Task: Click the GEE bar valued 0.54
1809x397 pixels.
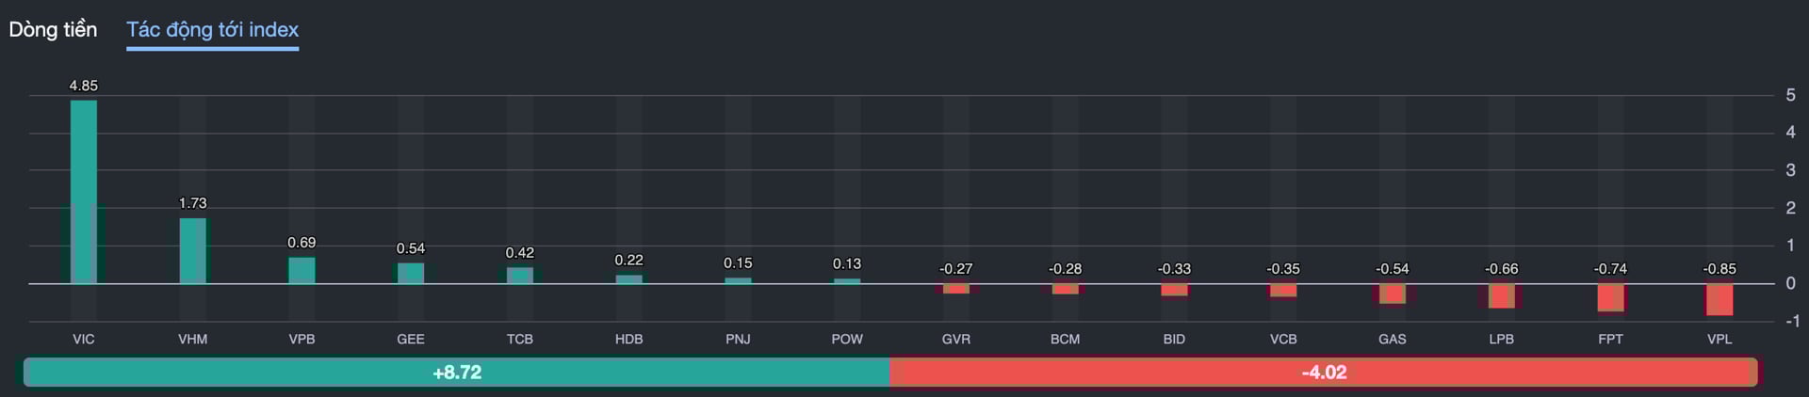Action: pyautogui.click(x=411, y=273)
